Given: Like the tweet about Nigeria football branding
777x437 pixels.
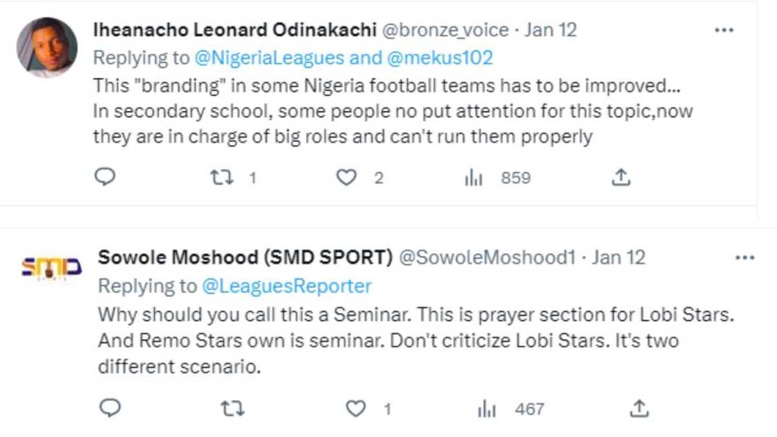Looking at the screenshot, I should click(x=346, y=178).
